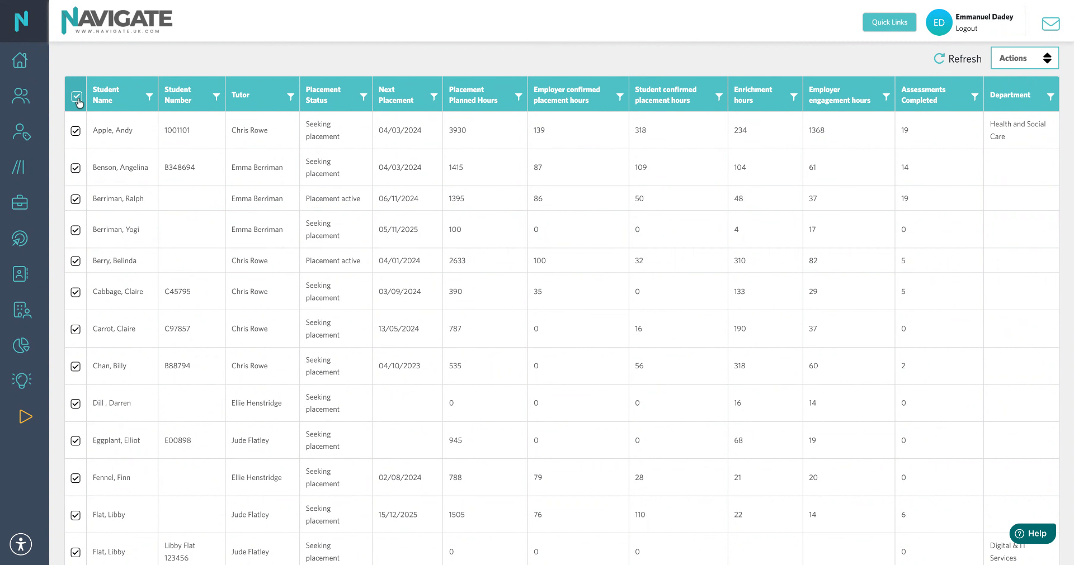Image resolution: width=1074 pixels, height=565 pixels.
Task: Filter the Department column
Action: [1051, 97]
